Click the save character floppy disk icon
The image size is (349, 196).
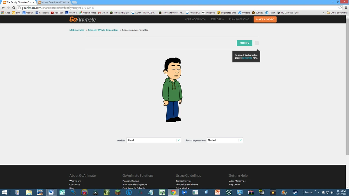pos(257,43)
